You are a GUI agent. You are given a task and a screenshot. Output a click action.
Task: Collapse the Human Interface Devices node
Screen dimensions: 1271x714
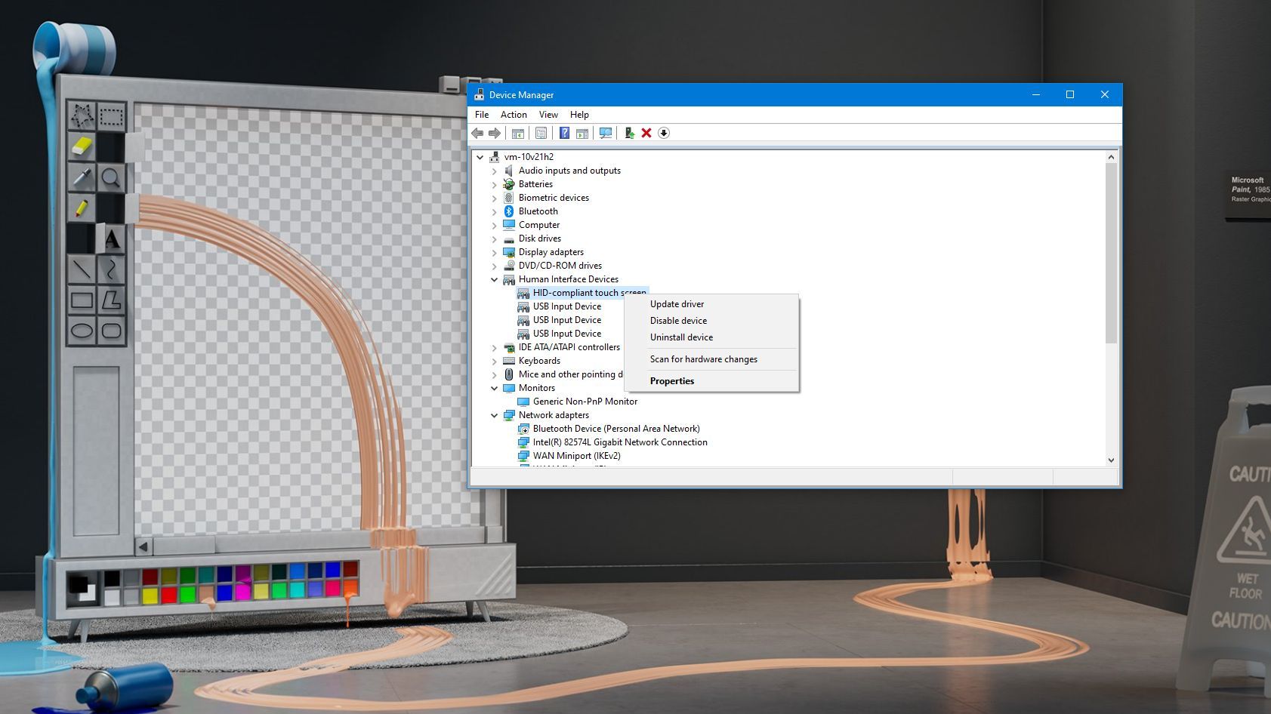[495, 279]
